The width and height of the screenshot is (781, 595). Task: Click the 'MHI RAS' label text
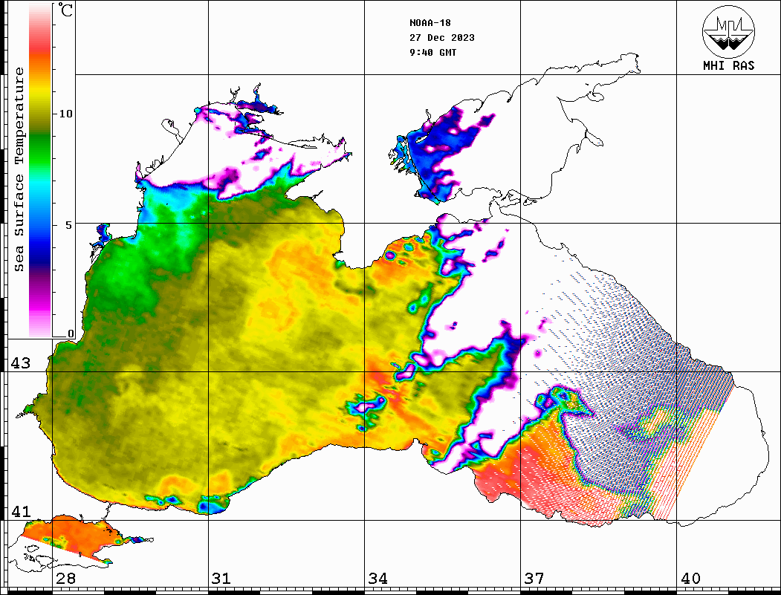728,65
